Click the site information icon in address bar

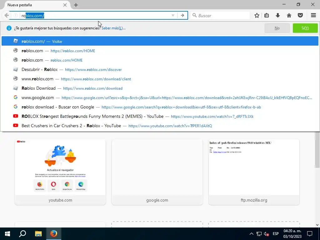click(16, 16)
